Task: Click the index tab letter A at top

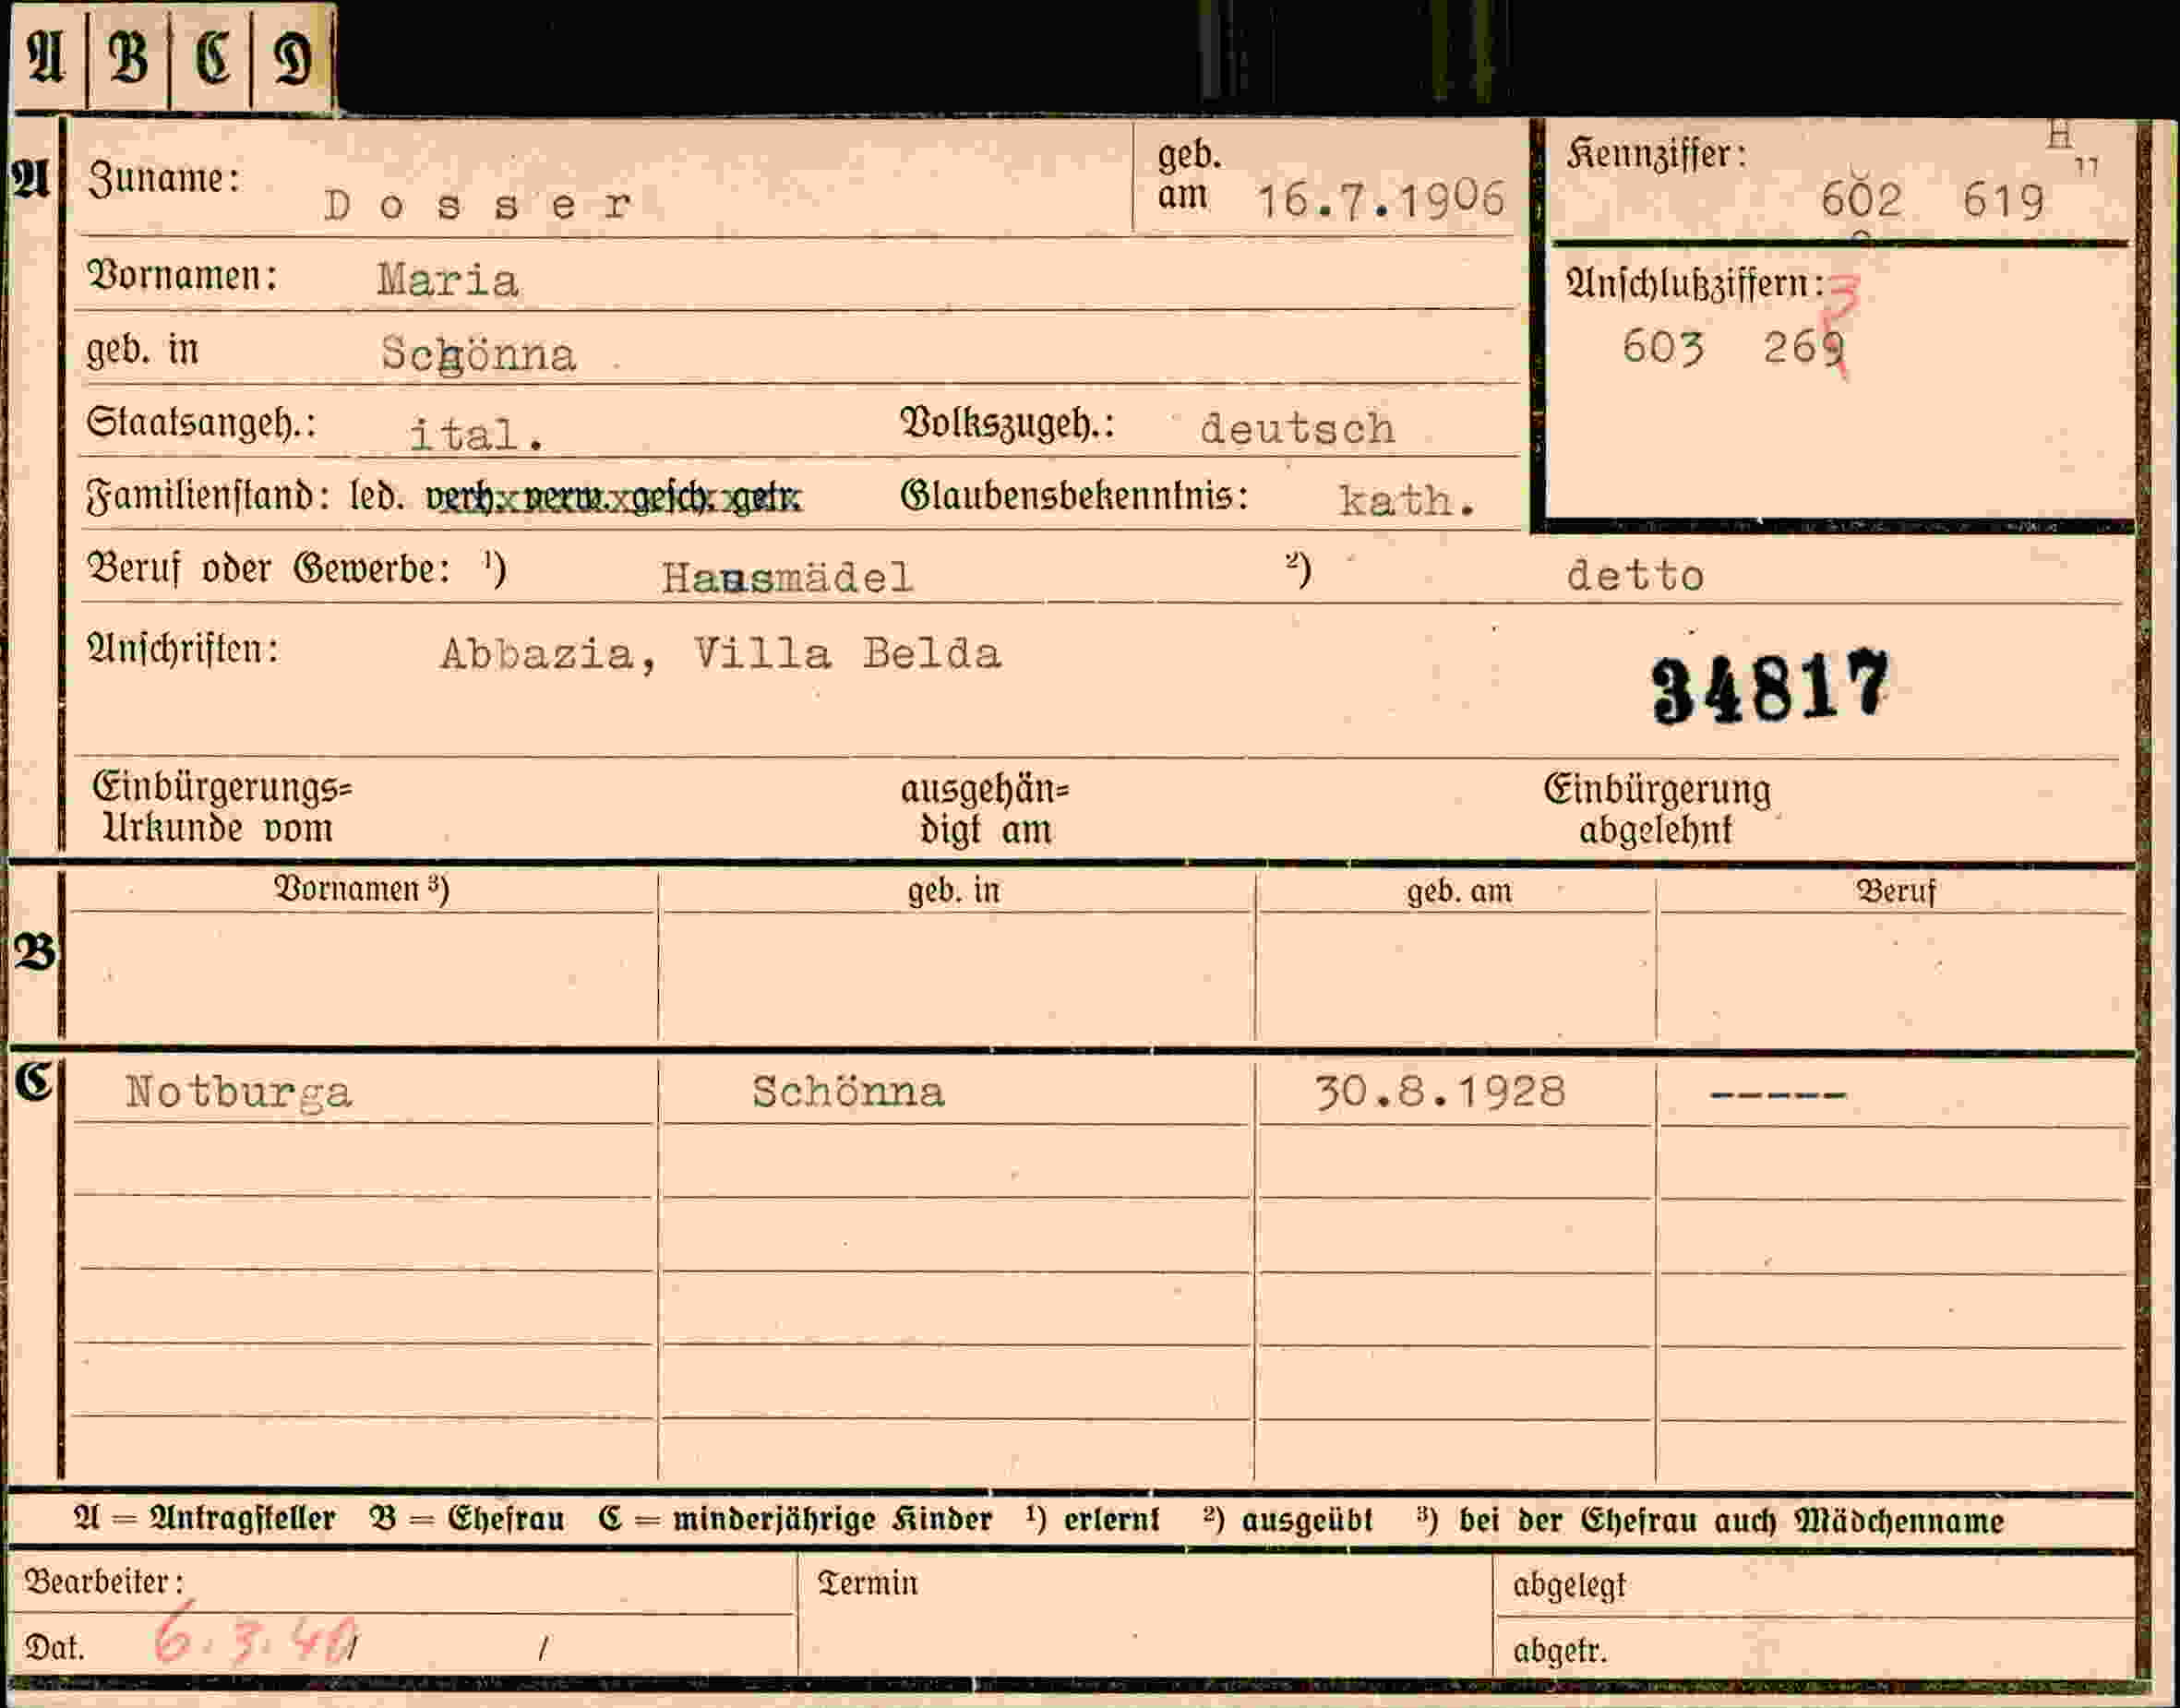Action: point(46,57)
